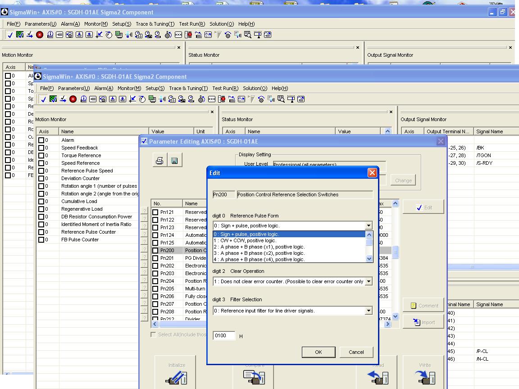Select '3 : A phase + B phase (x2)' option
This screenshot has width=519, height=389.
[289, 253]
